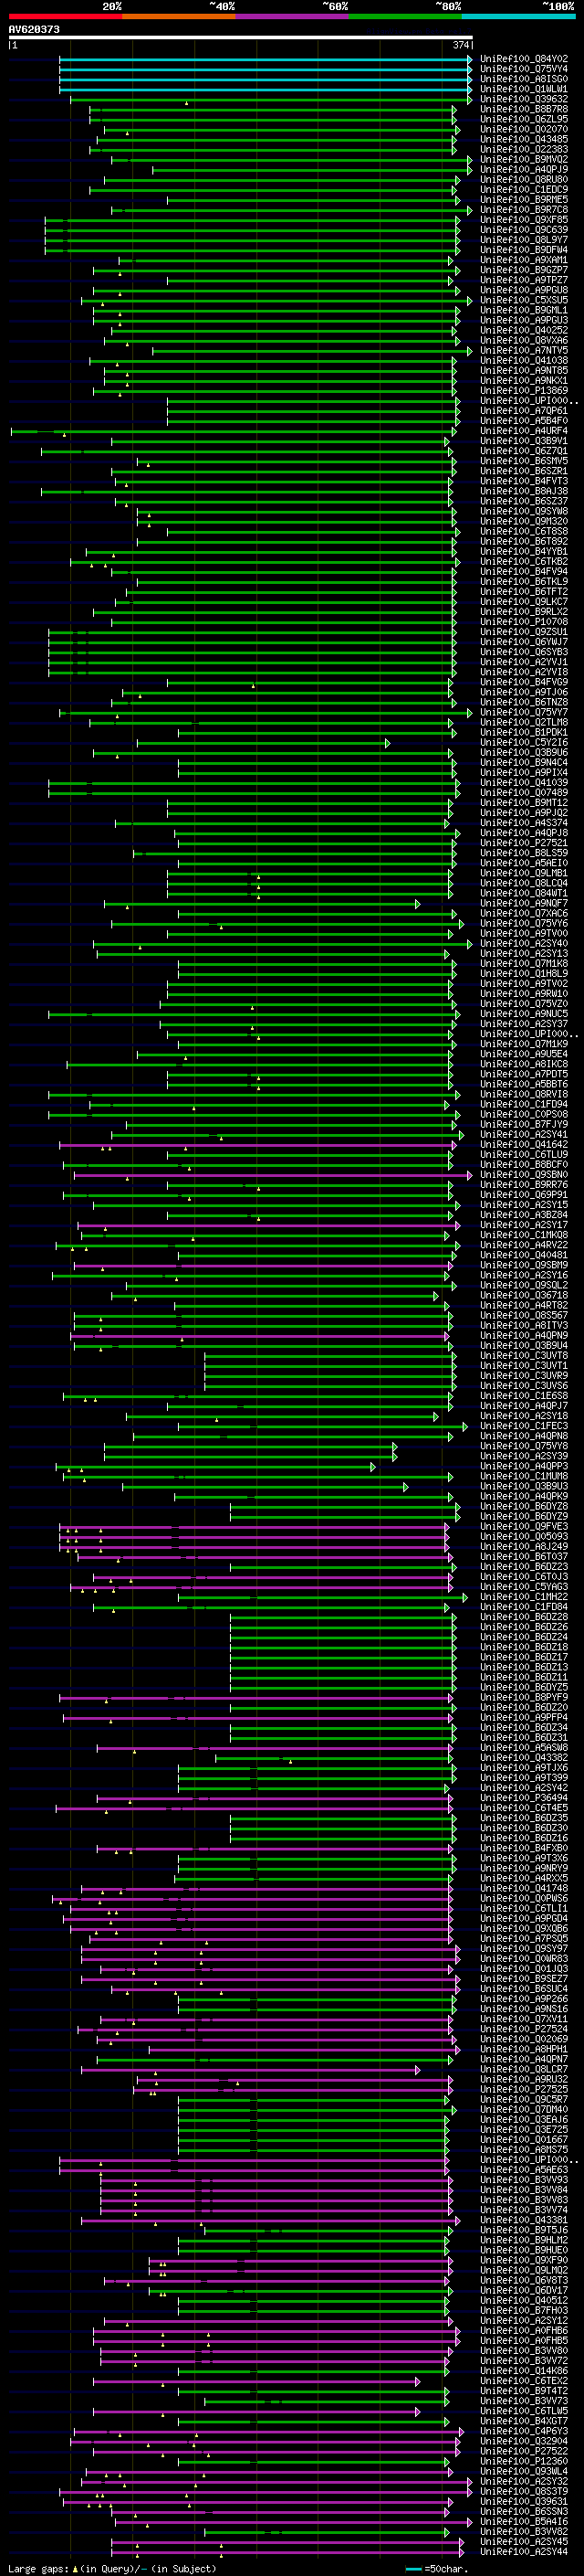Select the UniRef100_P12360 label
Screen dimensions: 584x2576
coord(524,2462)
